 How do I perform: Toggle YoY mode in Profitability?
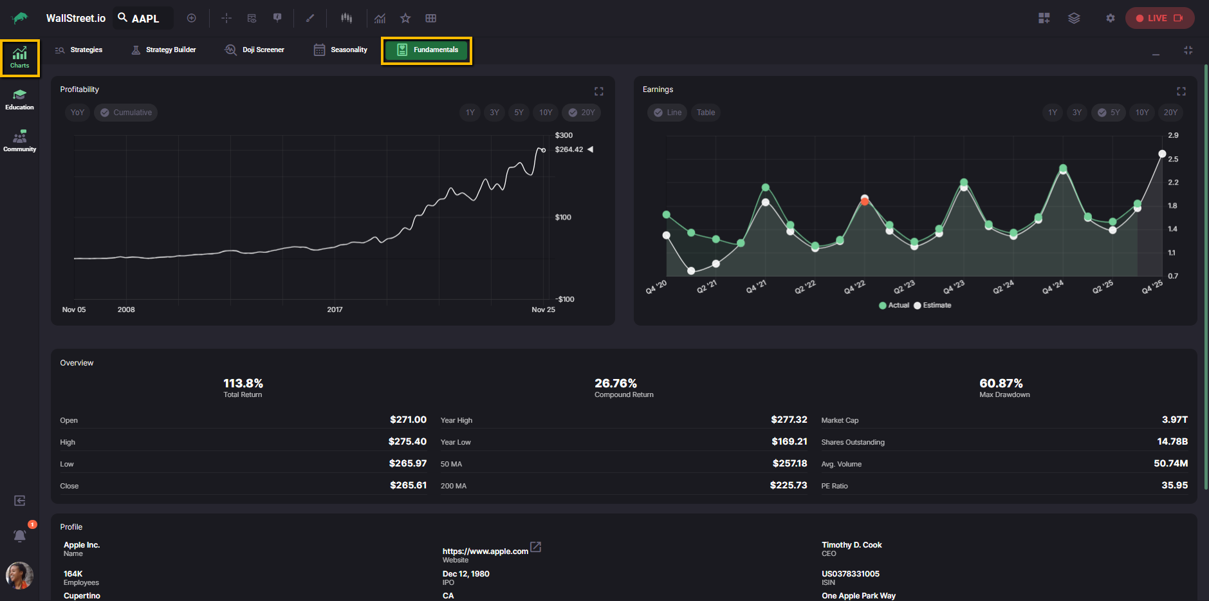click(77, 113)
